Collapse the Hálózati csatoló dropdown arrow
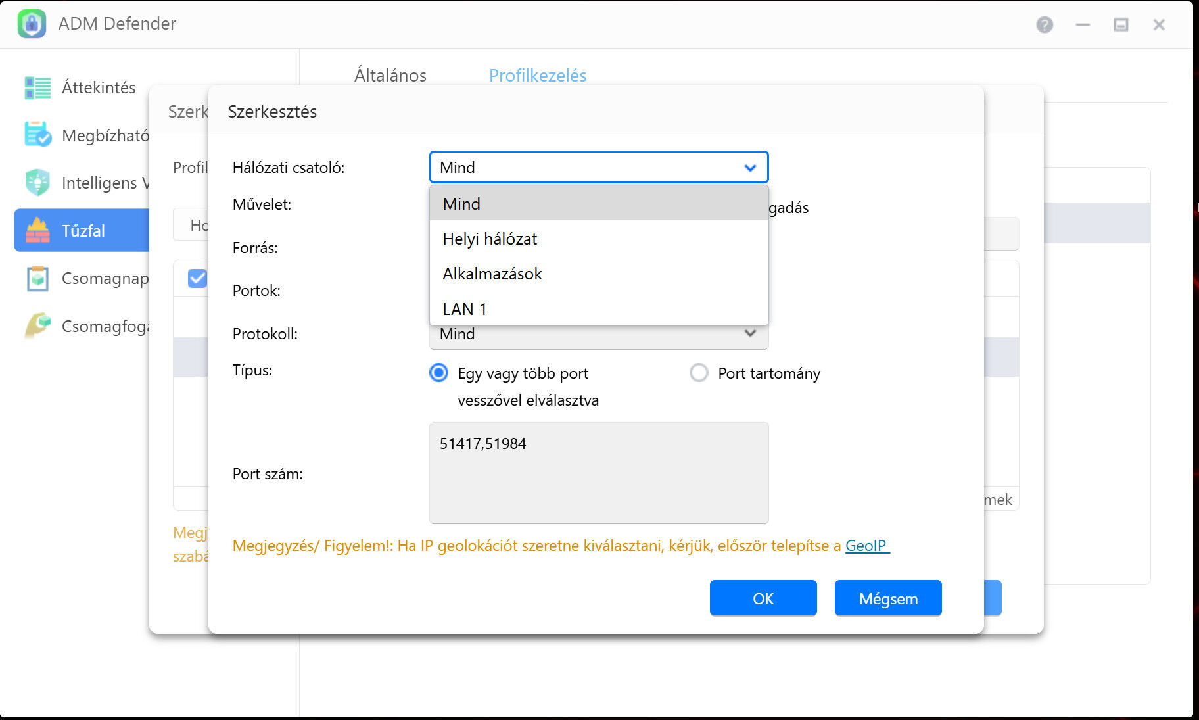The height and width of the screenshot is (720, 1199). pos(750,168)
